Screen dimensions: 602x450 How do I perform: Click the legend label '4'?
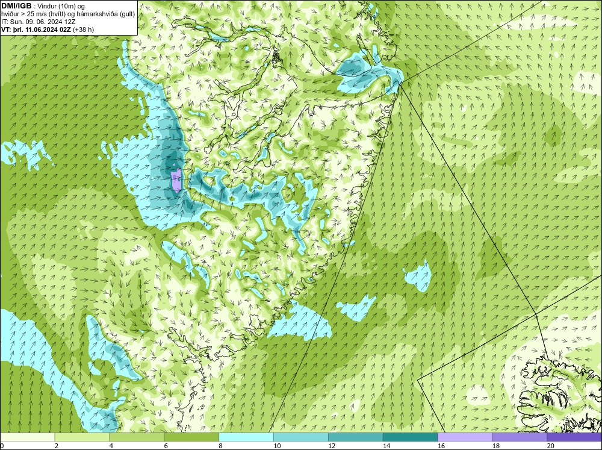point(111,446)
